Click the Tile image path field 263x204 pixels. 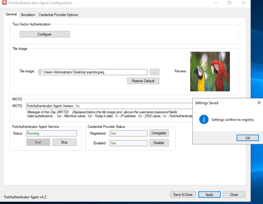click(x=93, y=72)
